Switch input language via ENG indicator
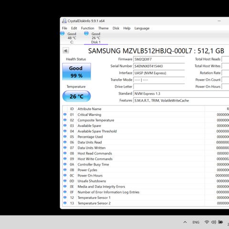The height and width of the screenshot is (229, 229). click(x=196, y=222)
